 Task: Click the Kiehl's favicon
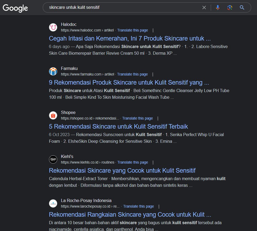point(53,159)
